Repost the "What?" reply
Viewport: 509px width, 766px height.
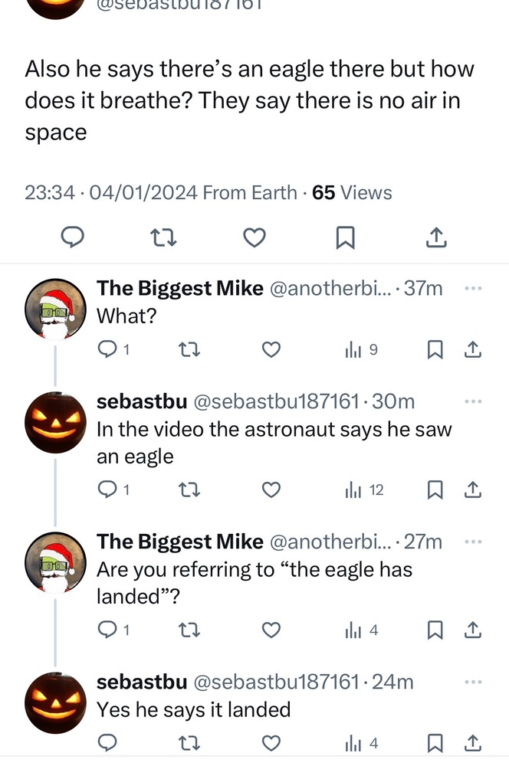point(186,350)
